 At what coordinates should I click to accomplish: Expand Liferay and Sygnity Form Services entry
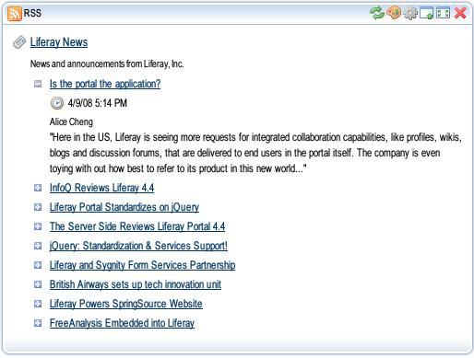38,265
